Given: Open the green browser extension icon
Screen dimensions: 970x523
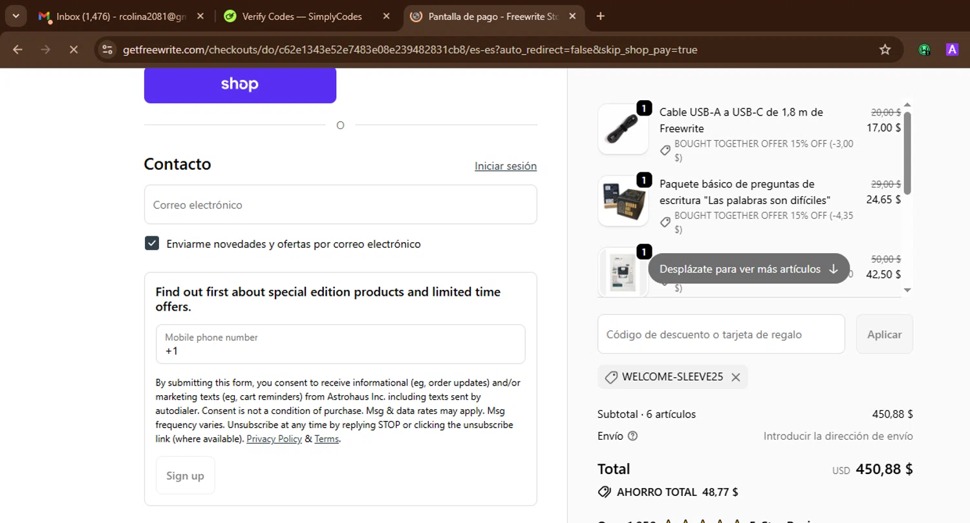Looking at the screenshot, I should coord(924,49).
